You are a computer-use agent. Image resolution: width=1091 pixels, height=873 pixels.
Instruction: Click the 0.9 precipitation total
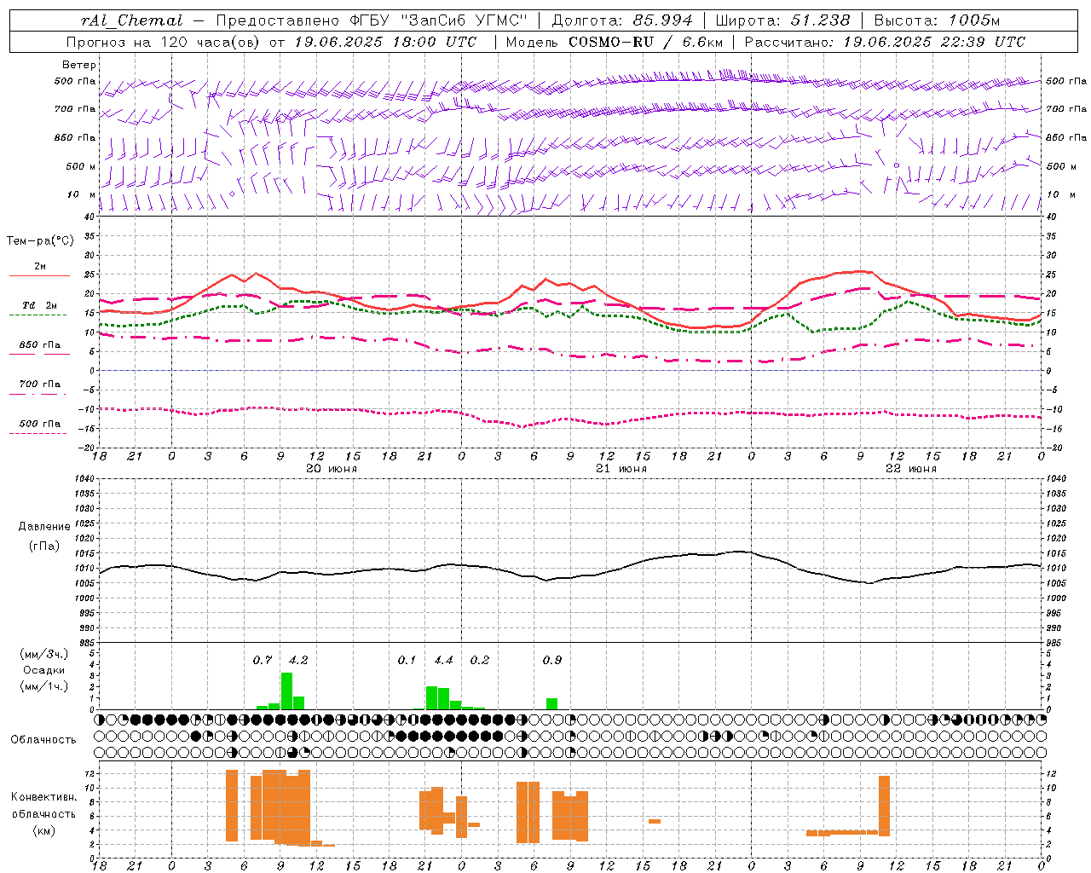click(552, 660)
